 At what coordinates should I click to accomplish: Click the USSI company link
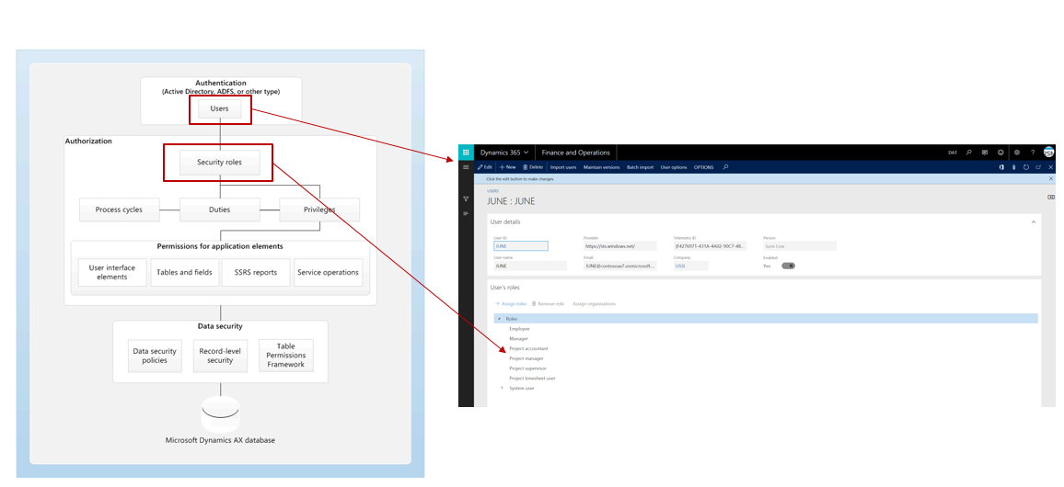680,266
